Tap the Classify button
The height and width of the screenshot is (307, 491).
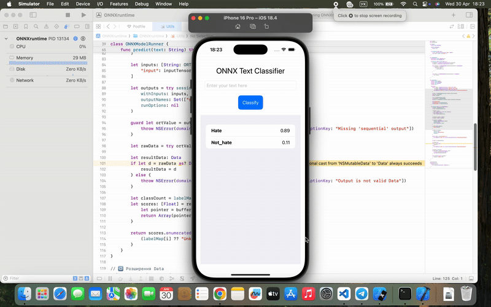coord(250,103)
